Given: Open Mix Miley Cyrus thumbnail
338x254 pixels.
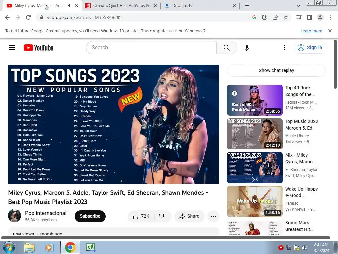Looking at the screenshot, I should click(254, 168).
